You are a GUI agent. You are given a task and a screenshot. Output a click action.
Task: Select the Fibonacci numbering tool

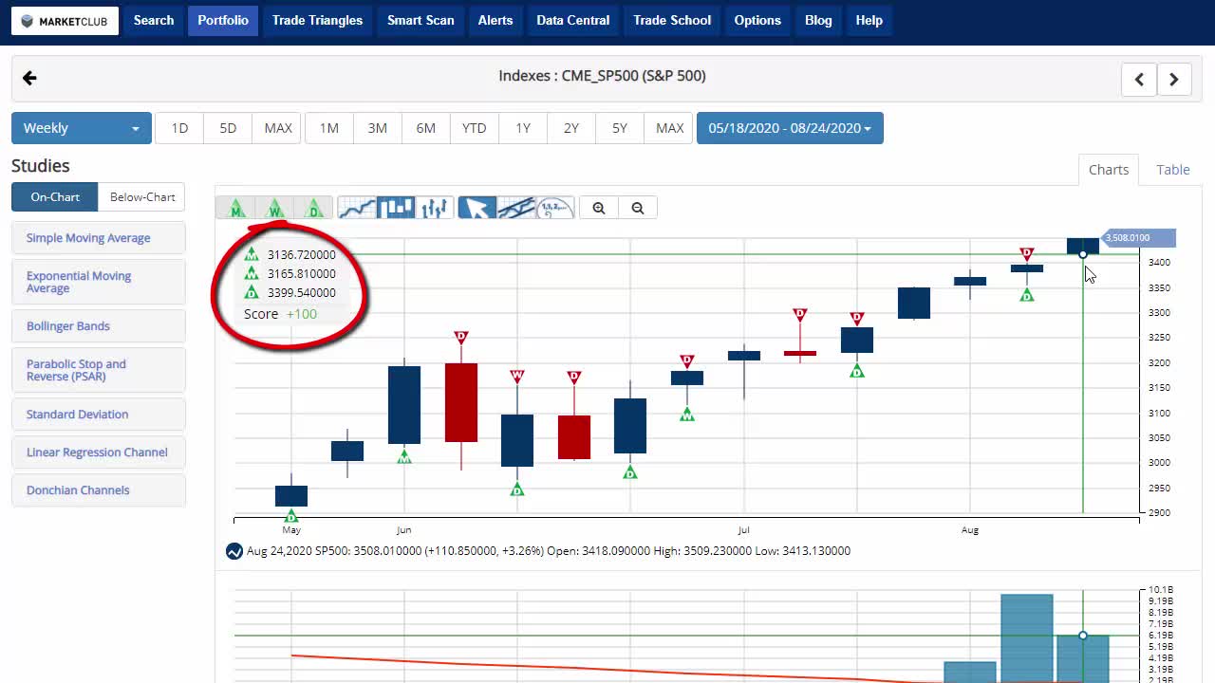(554, 208)
